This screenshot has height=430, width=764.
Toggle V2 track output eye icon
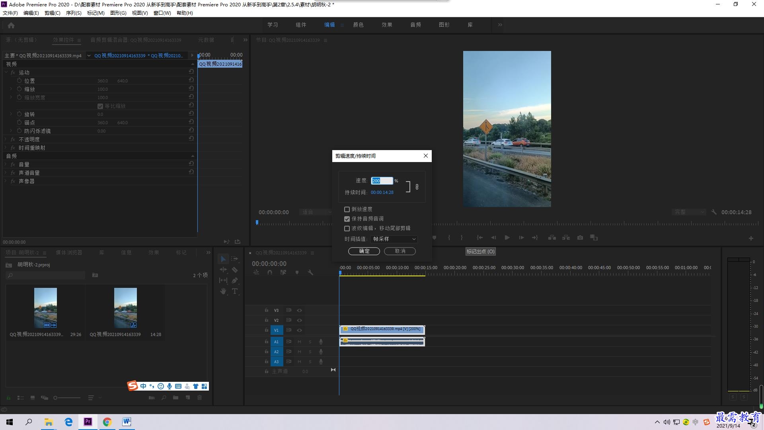(299, 320)
